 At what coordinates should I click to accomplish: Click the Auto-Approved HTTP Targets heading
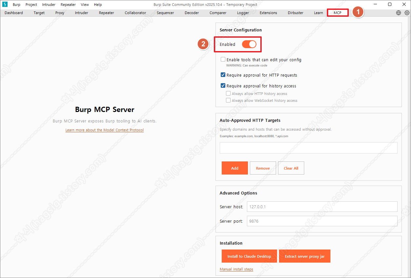point(250,120)
